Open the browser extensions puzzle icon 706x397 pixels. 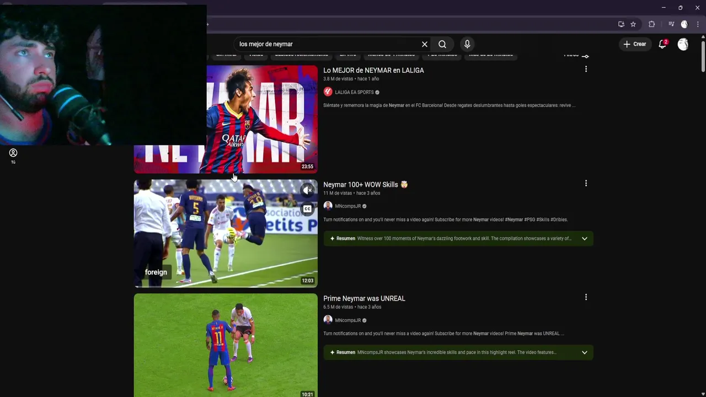[651, 24]
